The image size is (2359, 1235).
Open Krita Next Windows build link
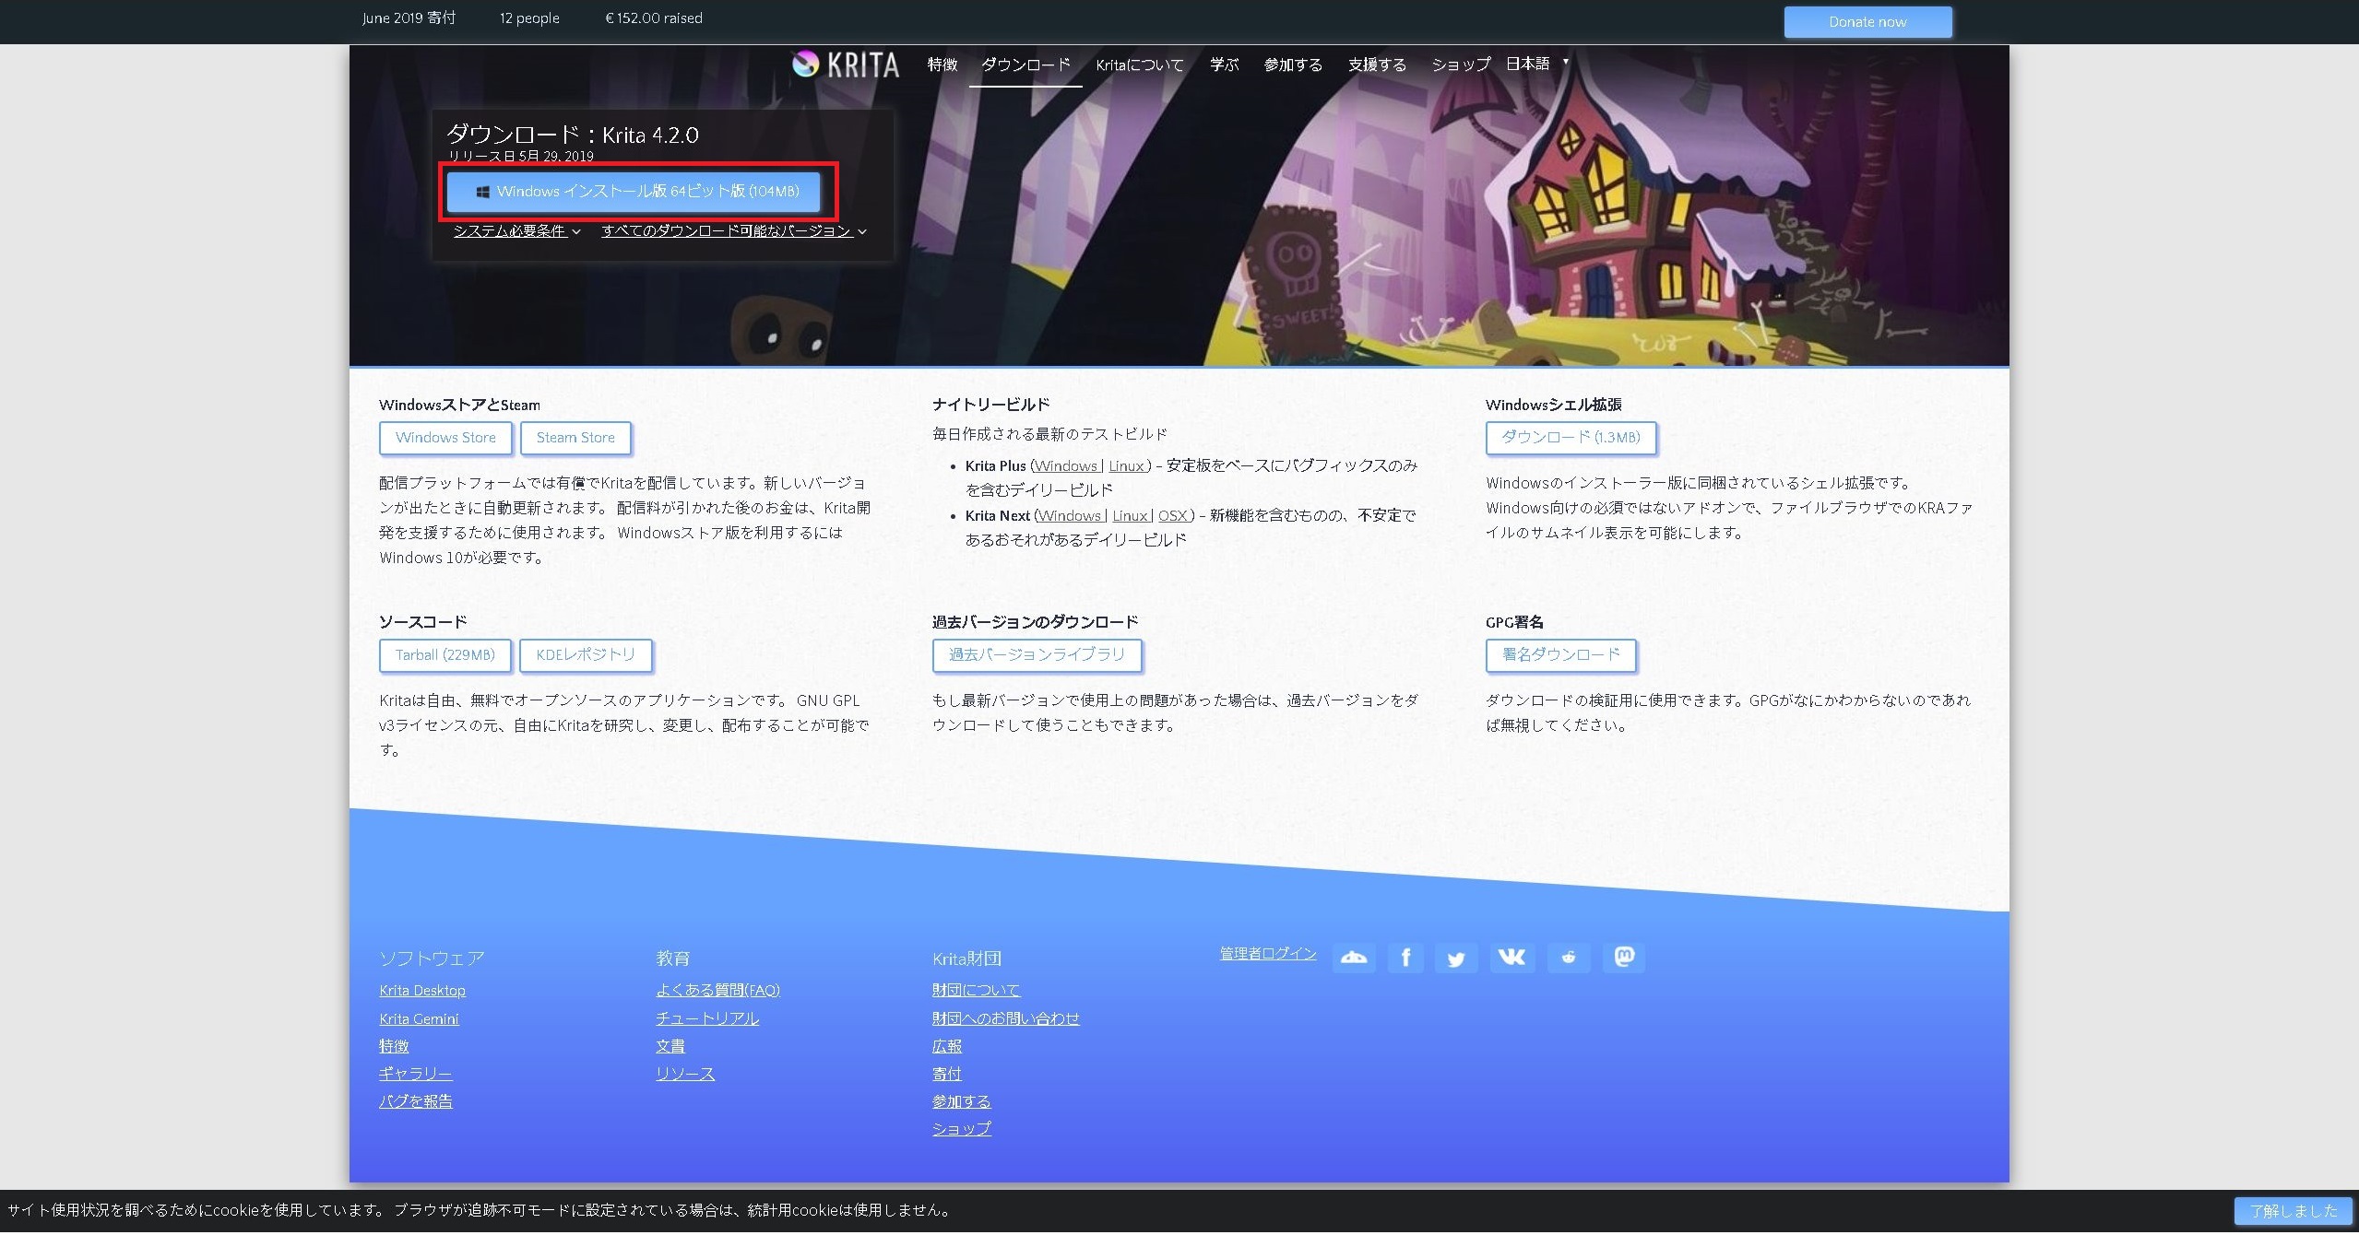(1070, 516)
